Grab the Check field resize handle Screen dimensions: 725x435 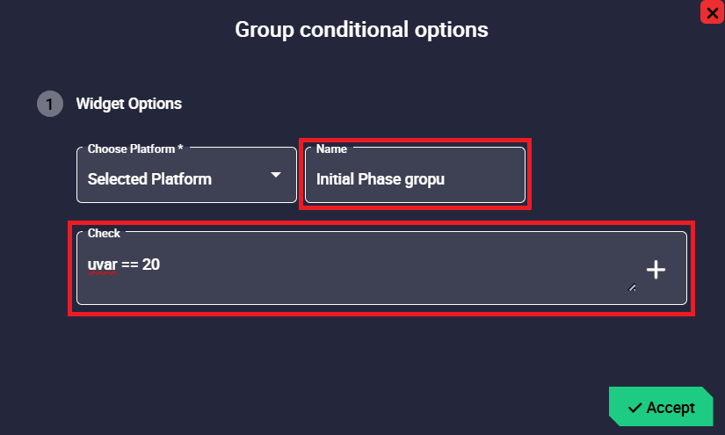632,287
